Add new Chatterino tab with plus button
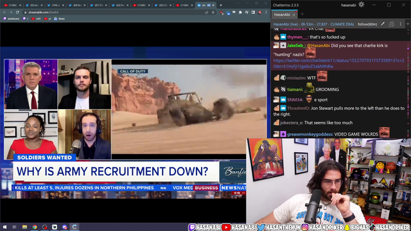Screen dimensions: 411x231 point(302,14)
